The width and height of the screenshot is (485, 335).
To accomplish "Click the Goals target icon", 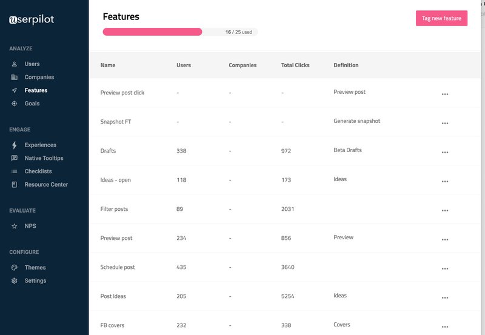I will tap(15, 104).
